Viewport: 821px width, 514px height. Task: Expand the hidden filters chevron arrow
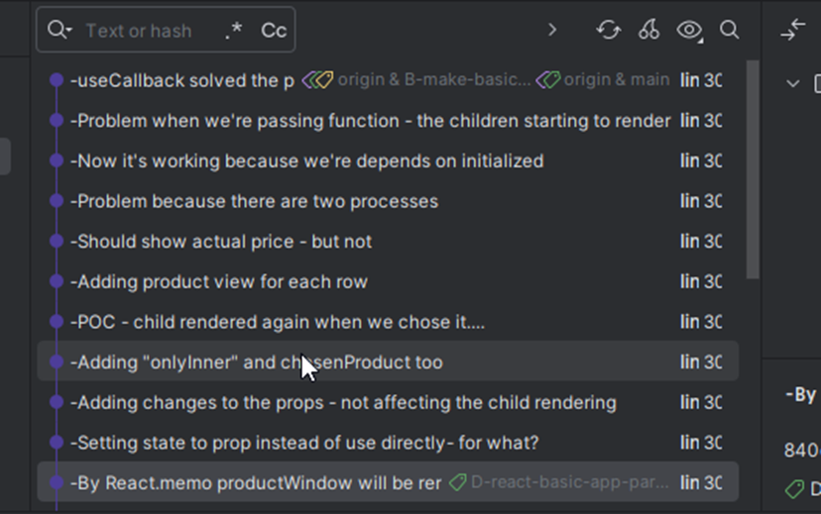(x=552, y=30)
